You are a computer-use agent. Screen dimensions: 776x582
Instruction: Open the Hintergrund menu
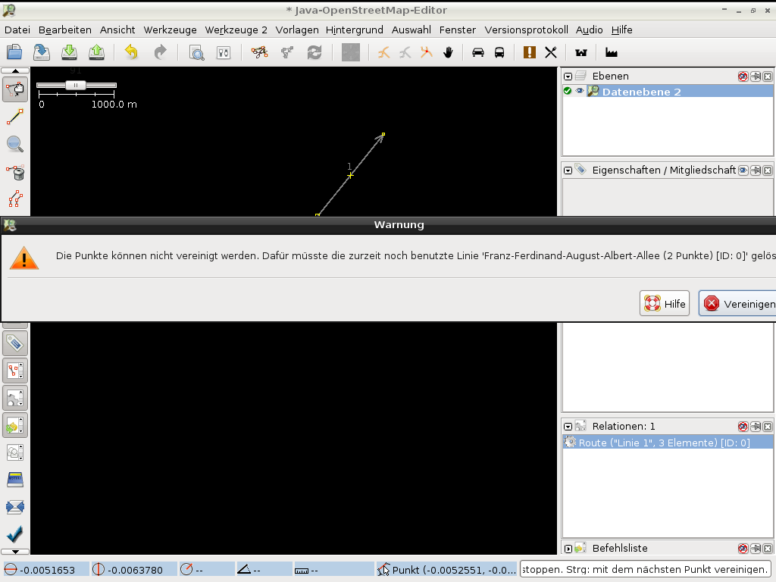pos(355,30)
